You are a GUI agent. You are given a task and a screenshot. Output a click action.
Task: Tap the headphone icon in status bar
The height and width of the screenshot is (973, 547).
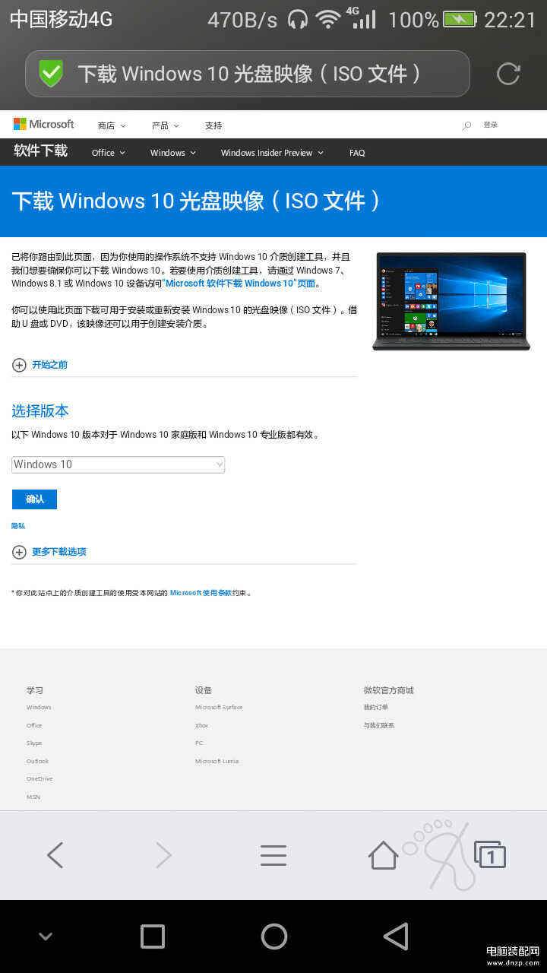coord(298,20)
